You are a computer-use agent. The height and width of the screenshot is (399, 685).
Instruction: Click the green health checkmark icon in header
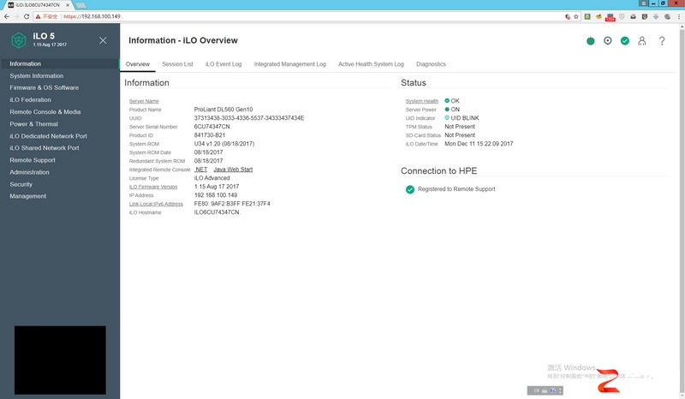[625, 40]
